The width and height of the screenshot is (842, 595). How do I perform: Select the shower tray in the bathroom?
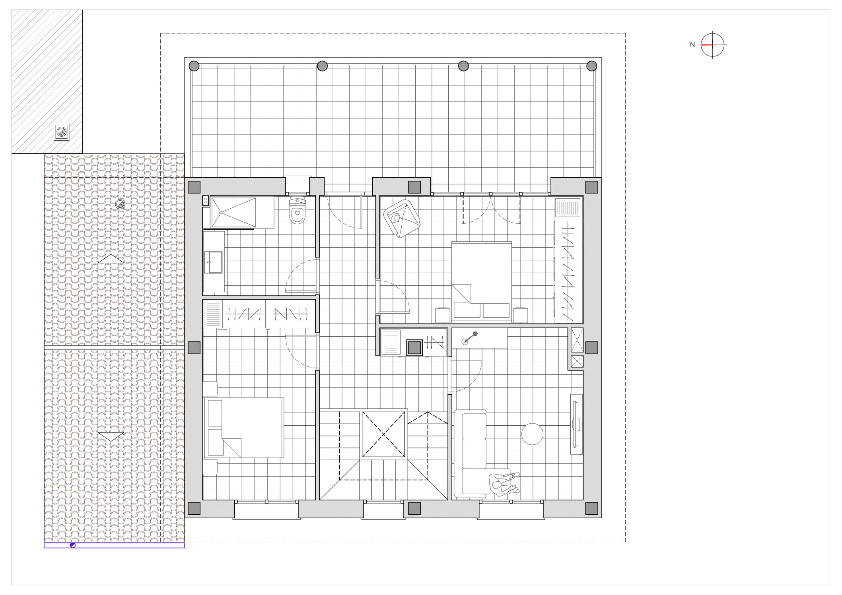pos(234,213)
